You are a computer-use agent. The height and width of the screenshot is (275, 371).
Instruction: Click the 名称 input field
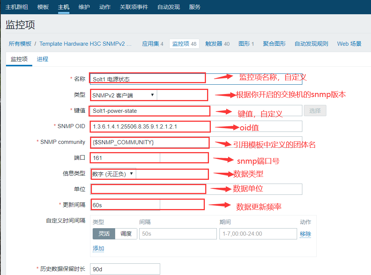point(196,79)
